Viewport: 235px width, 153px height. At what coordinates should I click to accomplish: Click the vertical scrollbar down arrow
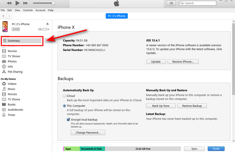pyautogui.click(x=233, y=141)
